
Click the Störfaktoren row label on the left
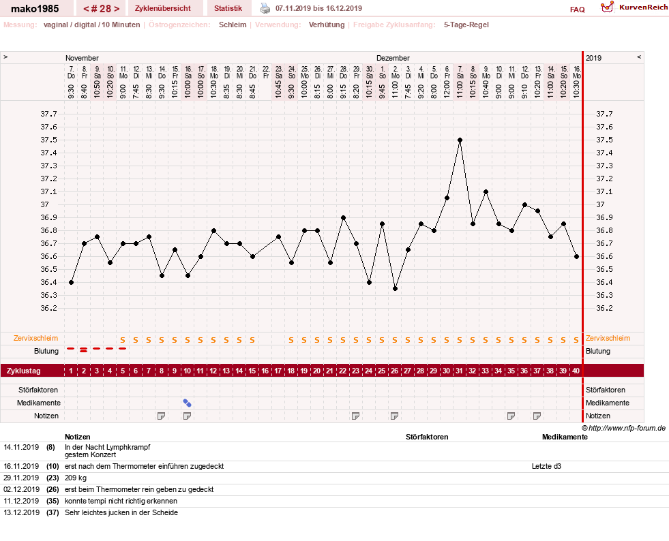point(38,390)
